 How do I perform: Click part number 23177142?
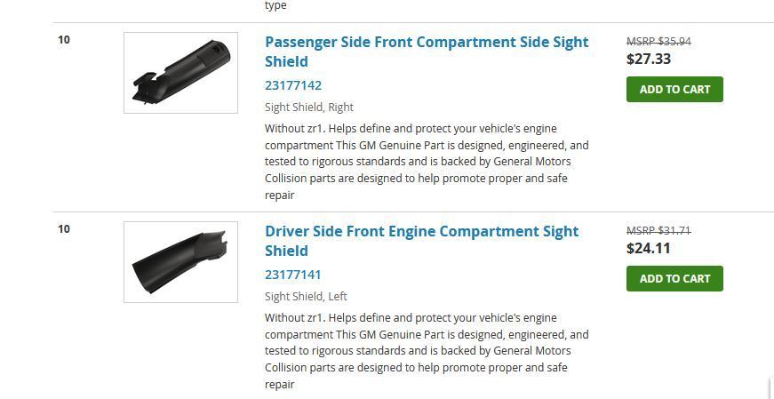tap(293, 85)
